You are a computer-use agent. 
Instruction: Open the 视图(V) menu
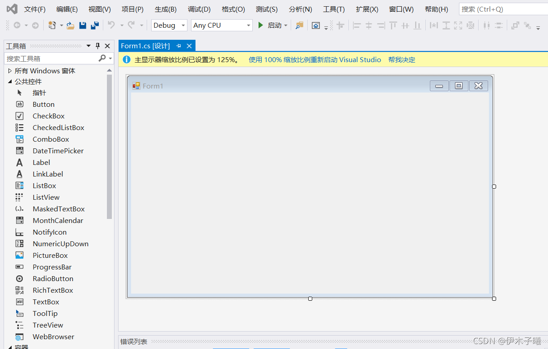pyautogui.click(x=99, y=9)
